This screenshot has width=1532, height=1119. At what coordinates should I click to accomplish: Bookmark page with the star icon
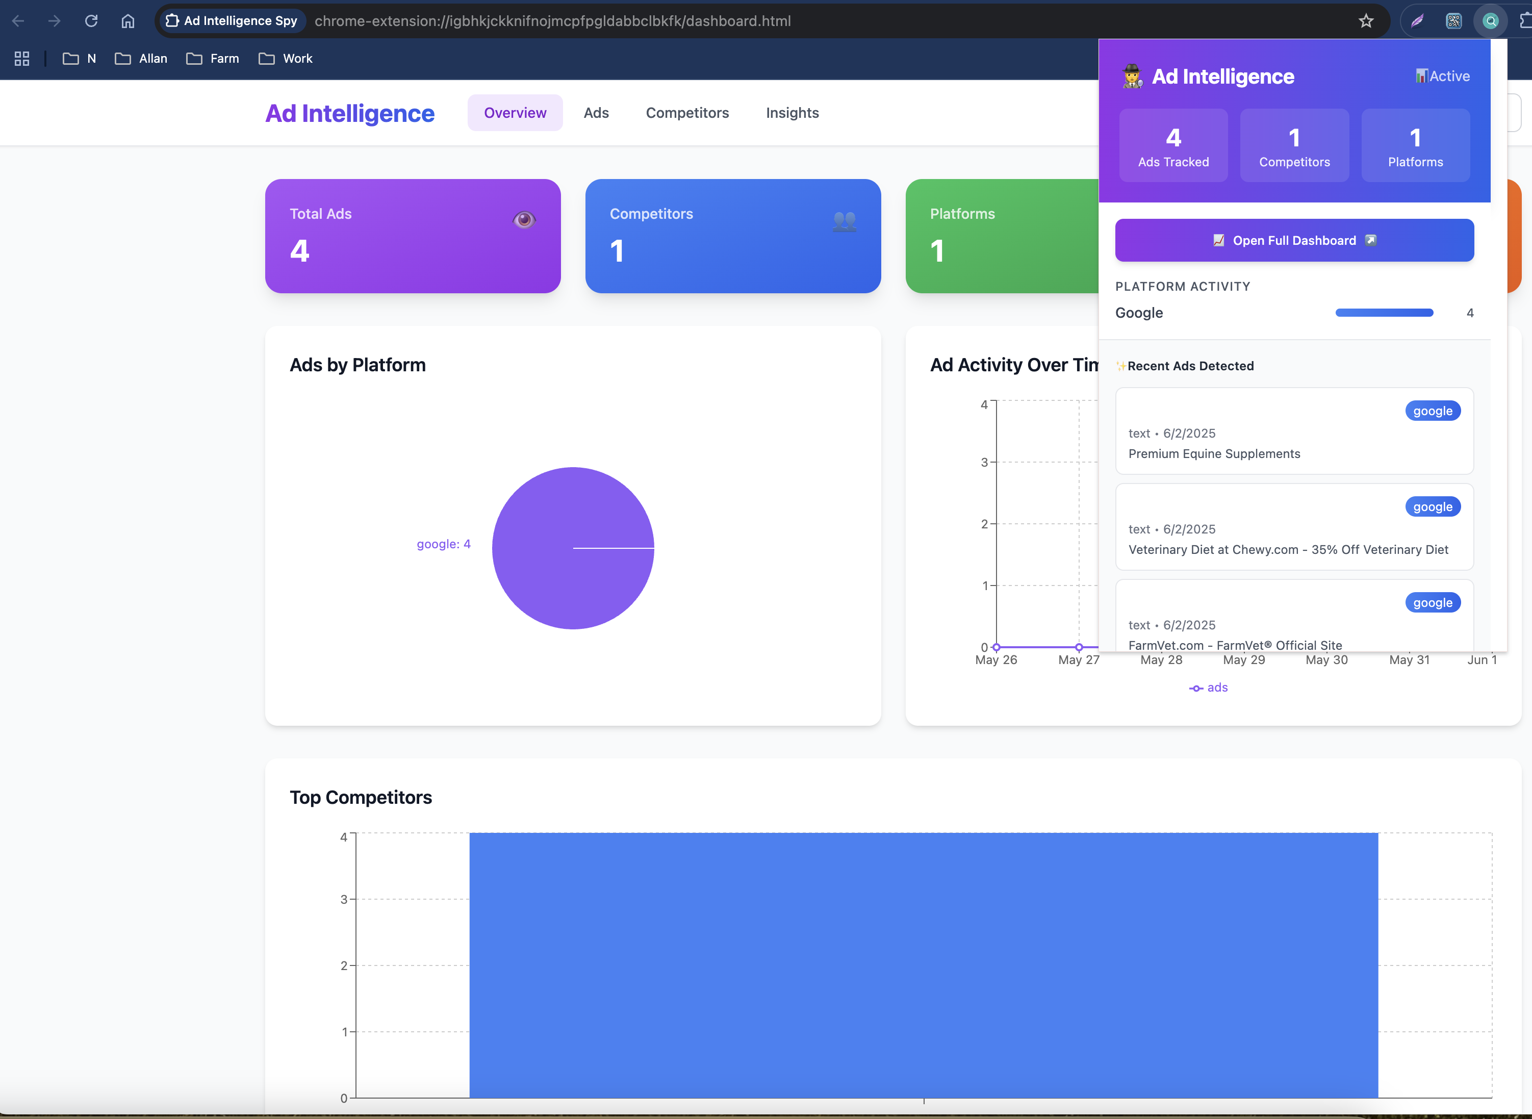coord(1365,21)
